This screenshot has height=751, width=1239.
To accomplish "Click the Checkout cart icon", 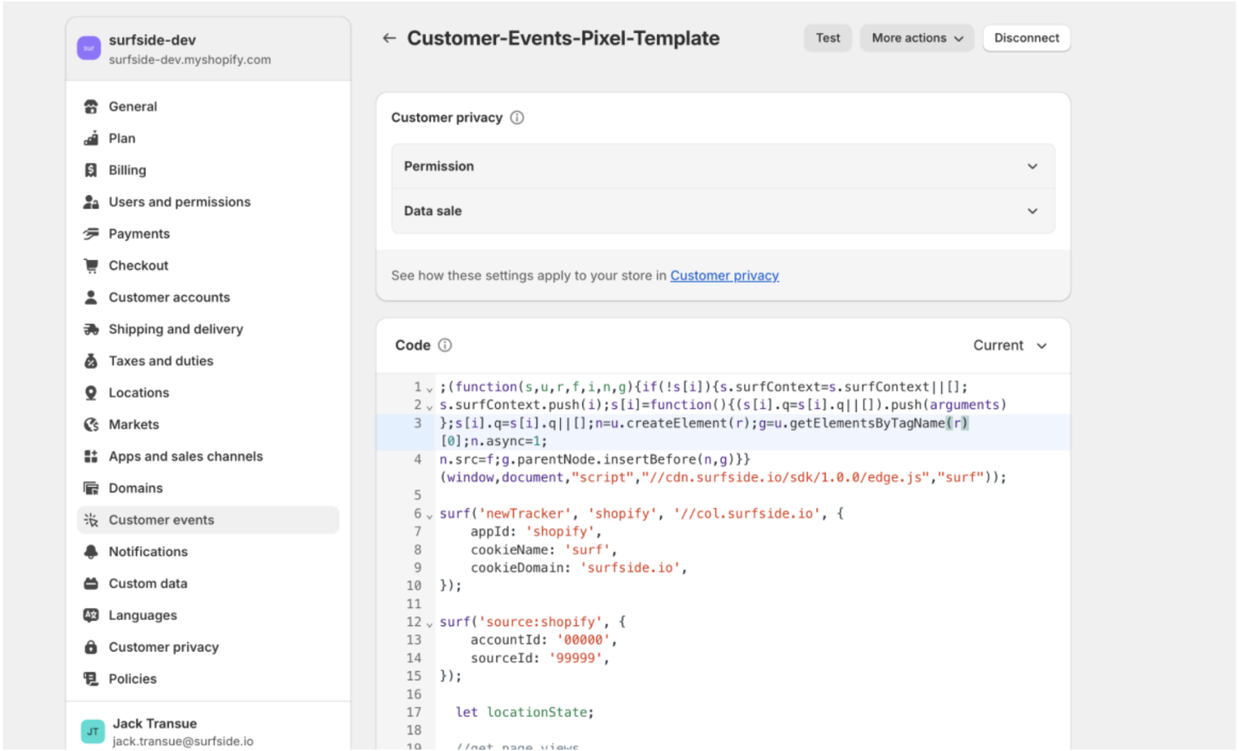I will pos(91,266).
